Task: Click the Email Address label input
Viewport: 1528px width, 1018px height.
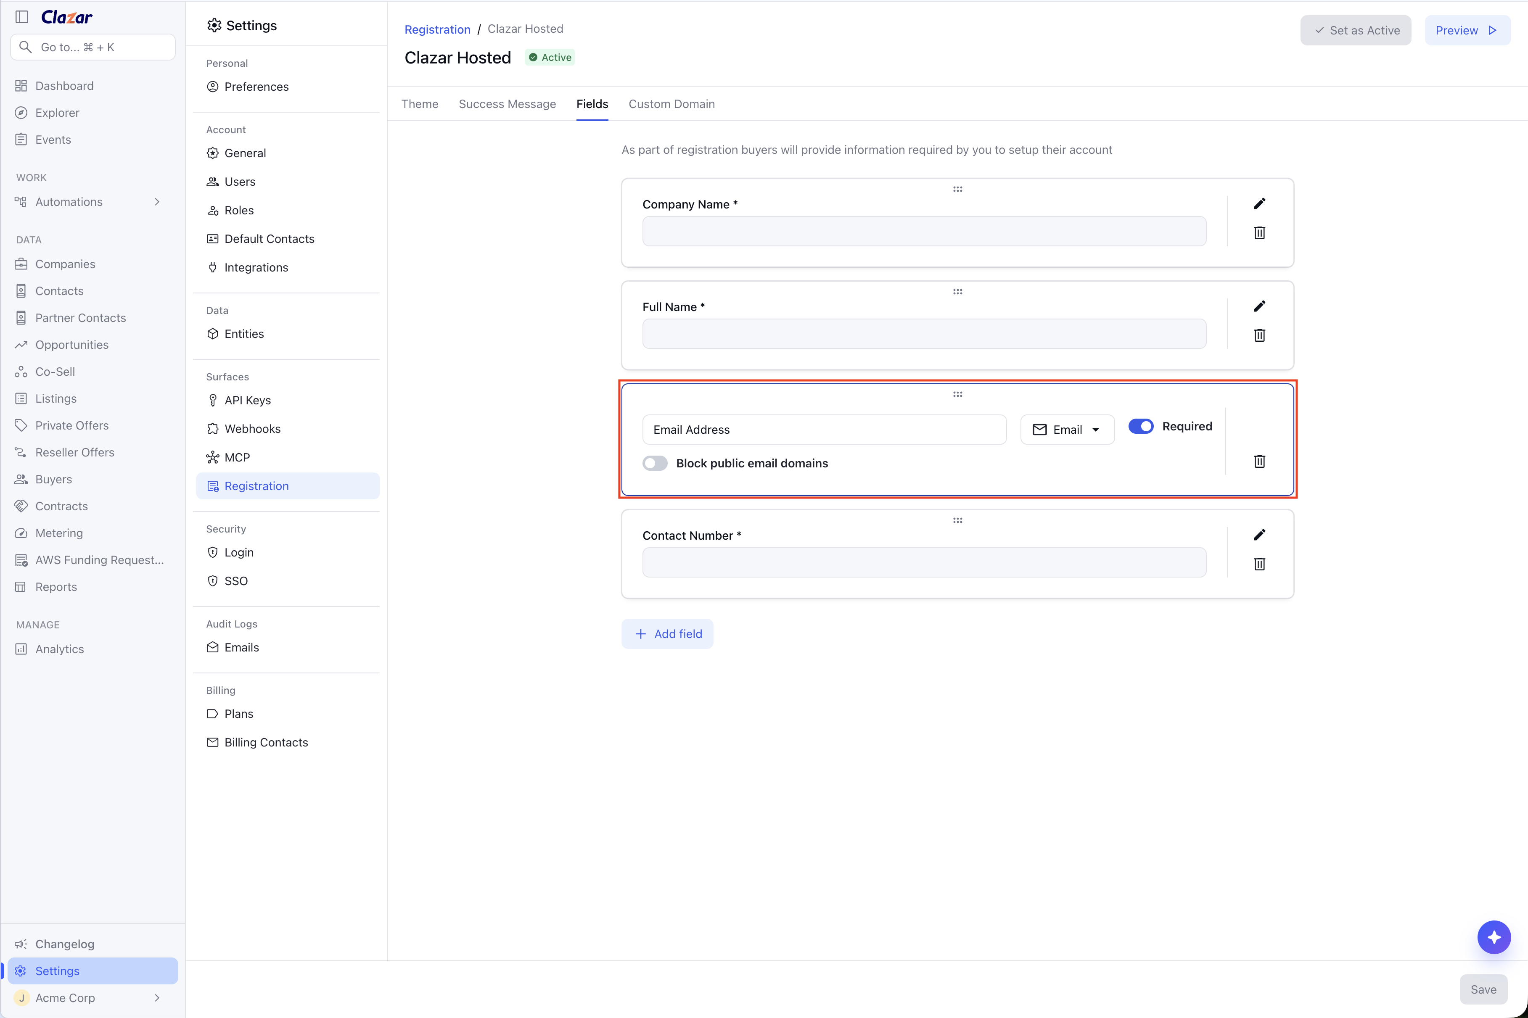Action: (x=824, y=430)
